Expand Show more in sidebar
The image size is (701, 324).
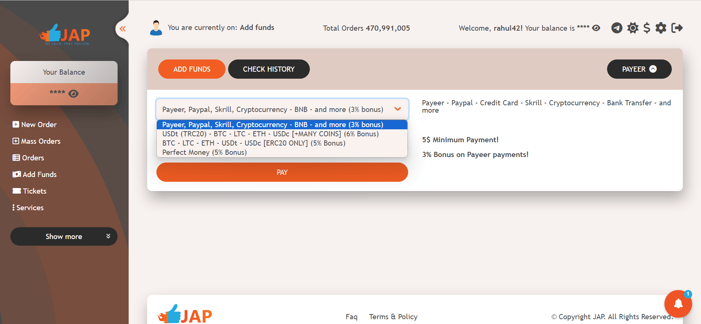[64, 236]
